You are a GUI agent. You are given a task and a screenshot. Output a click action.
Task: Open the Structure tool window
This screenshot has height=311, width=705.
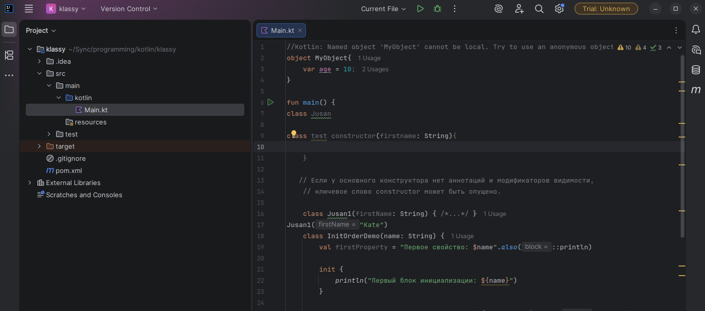coord(9,55)
